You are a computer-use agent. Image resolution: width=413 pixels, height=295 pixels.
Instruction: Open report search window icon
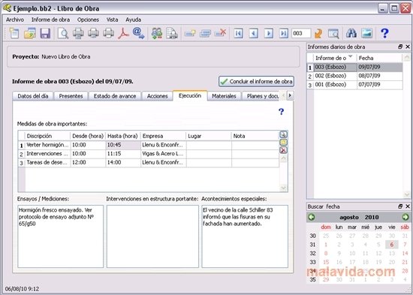coord(333,34)
